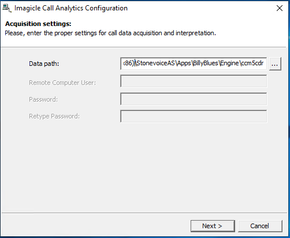Focus the Password input box

pos(194,99)
